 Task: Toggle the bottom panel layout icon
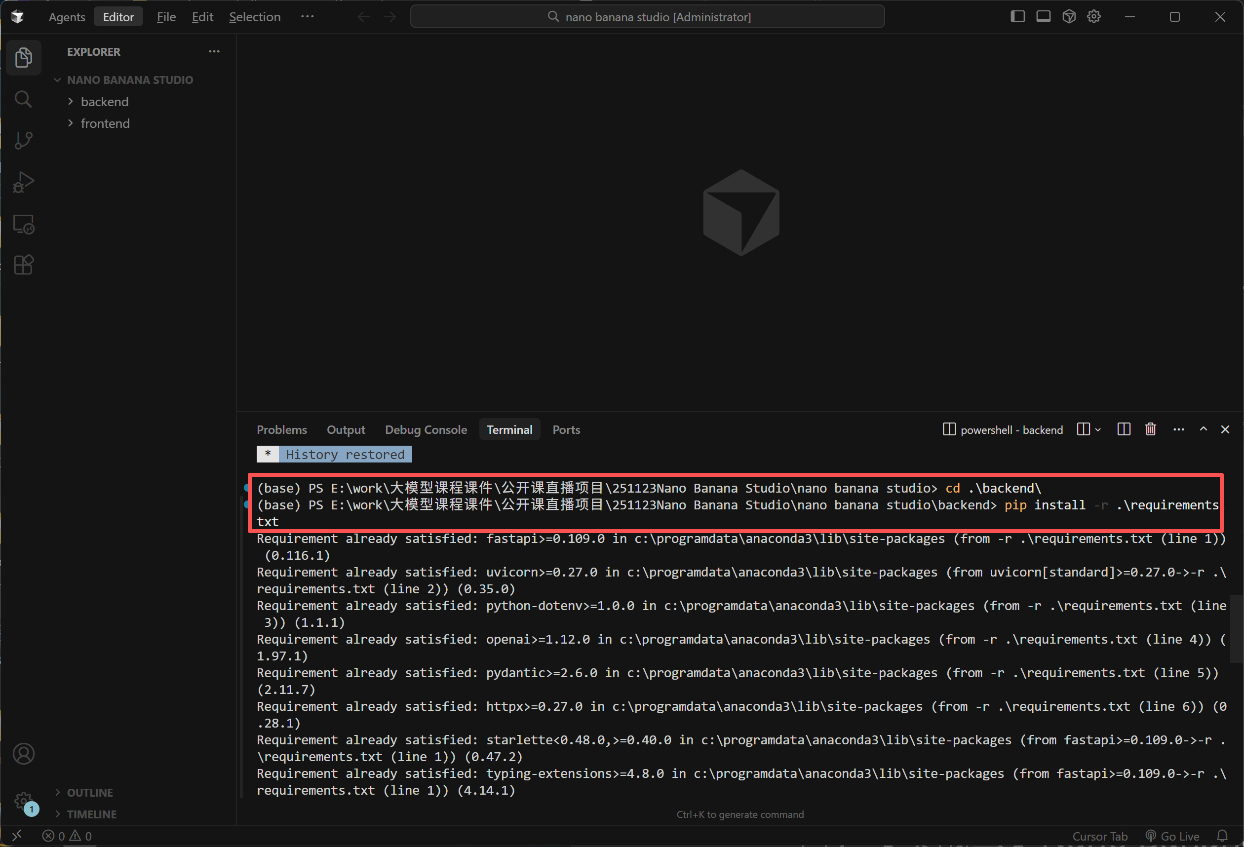(x=1043, y=17)
